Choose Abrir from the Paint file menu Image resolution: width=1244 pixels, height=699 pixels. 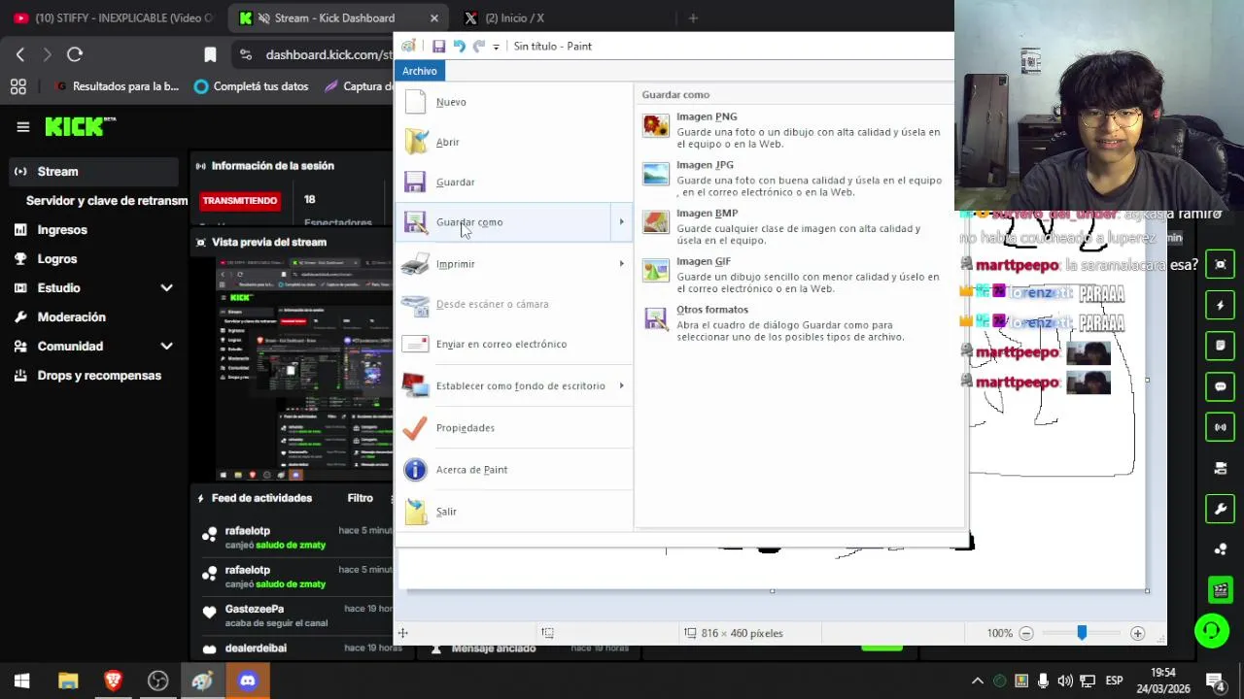[x=514, y=142]
